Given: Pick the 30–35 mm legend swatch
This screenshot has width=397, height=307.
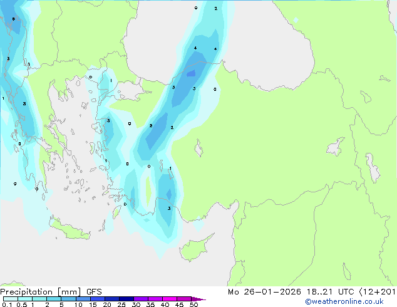Looking at the screenshot, I should click(x=141, y=299).
